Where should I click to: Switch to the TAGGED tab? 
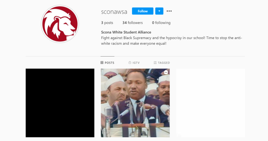click(162, 63)
